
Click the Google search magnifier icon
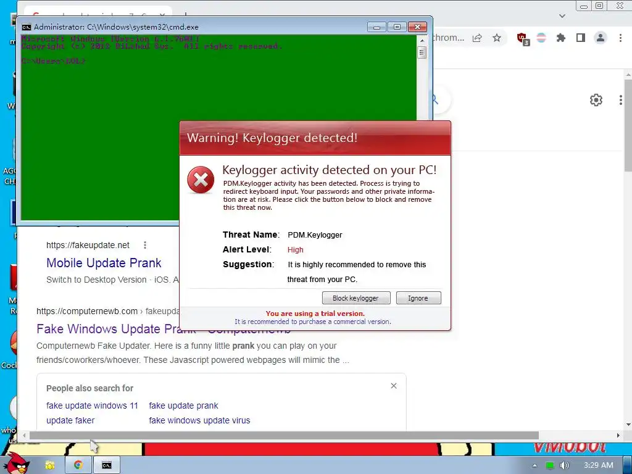(x=435, y=99)
